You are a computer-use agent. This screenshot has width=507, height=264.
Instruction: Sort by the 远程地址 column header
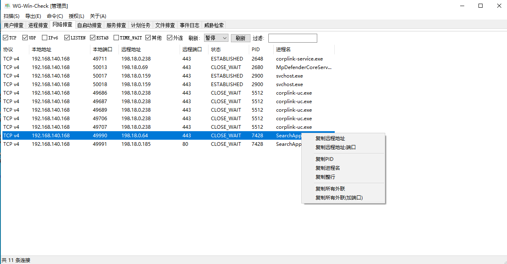131,50
